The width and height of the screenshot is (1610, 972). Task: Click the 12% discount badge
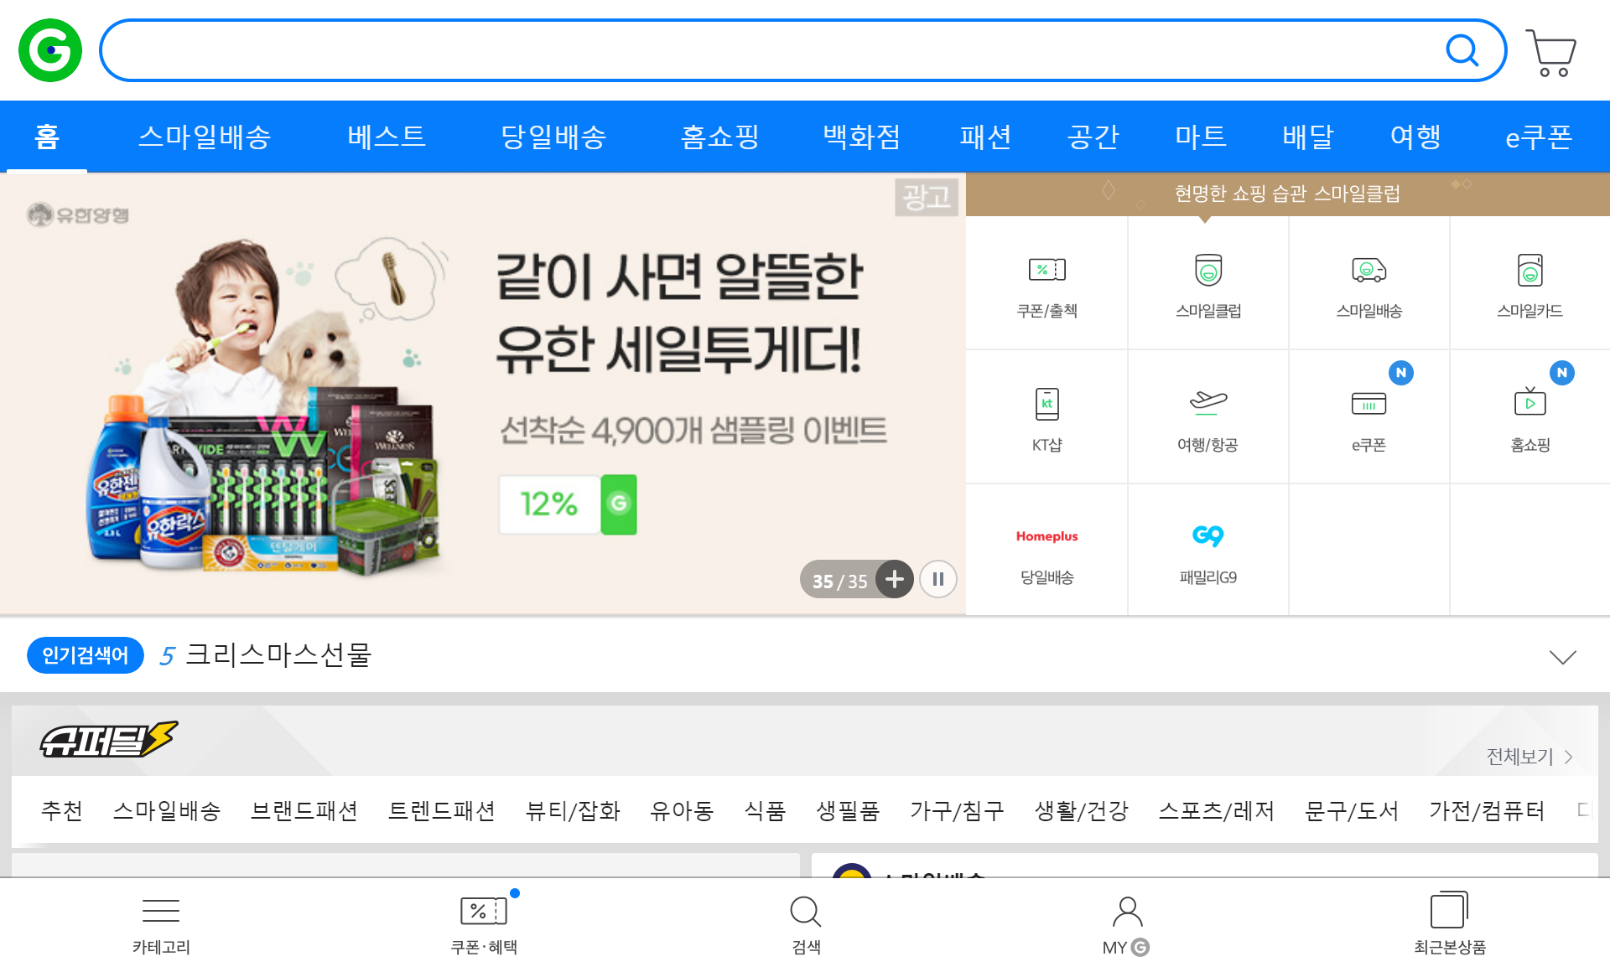[x=568, y=504]
